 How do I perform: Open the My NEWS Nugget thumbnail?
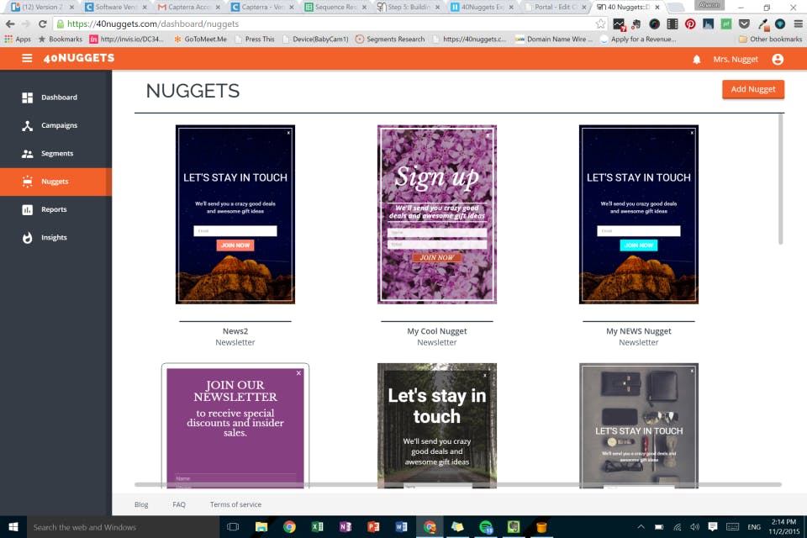[639, 214]
